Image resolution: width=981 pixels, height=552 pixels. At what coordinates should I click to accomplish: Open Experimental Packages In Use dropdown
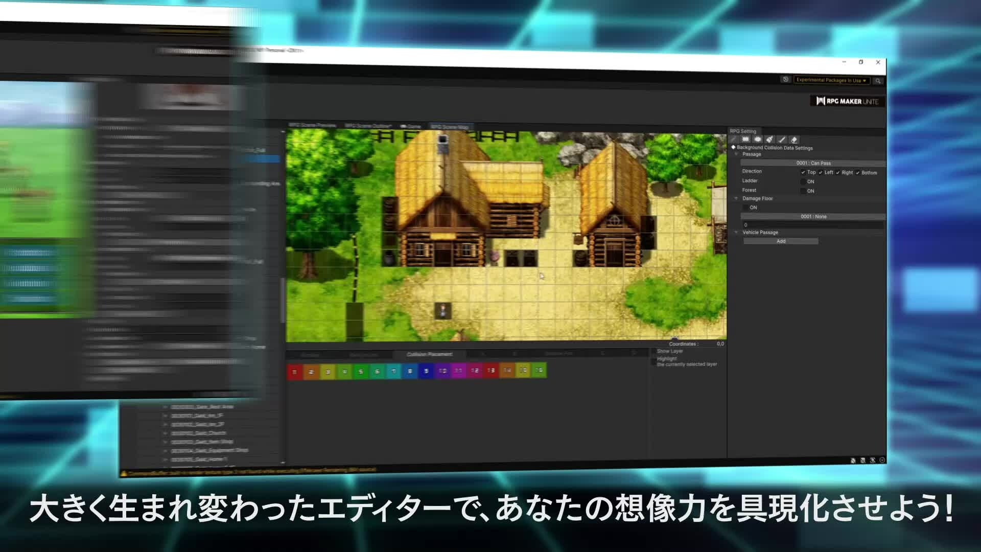[x=831, y=80]
